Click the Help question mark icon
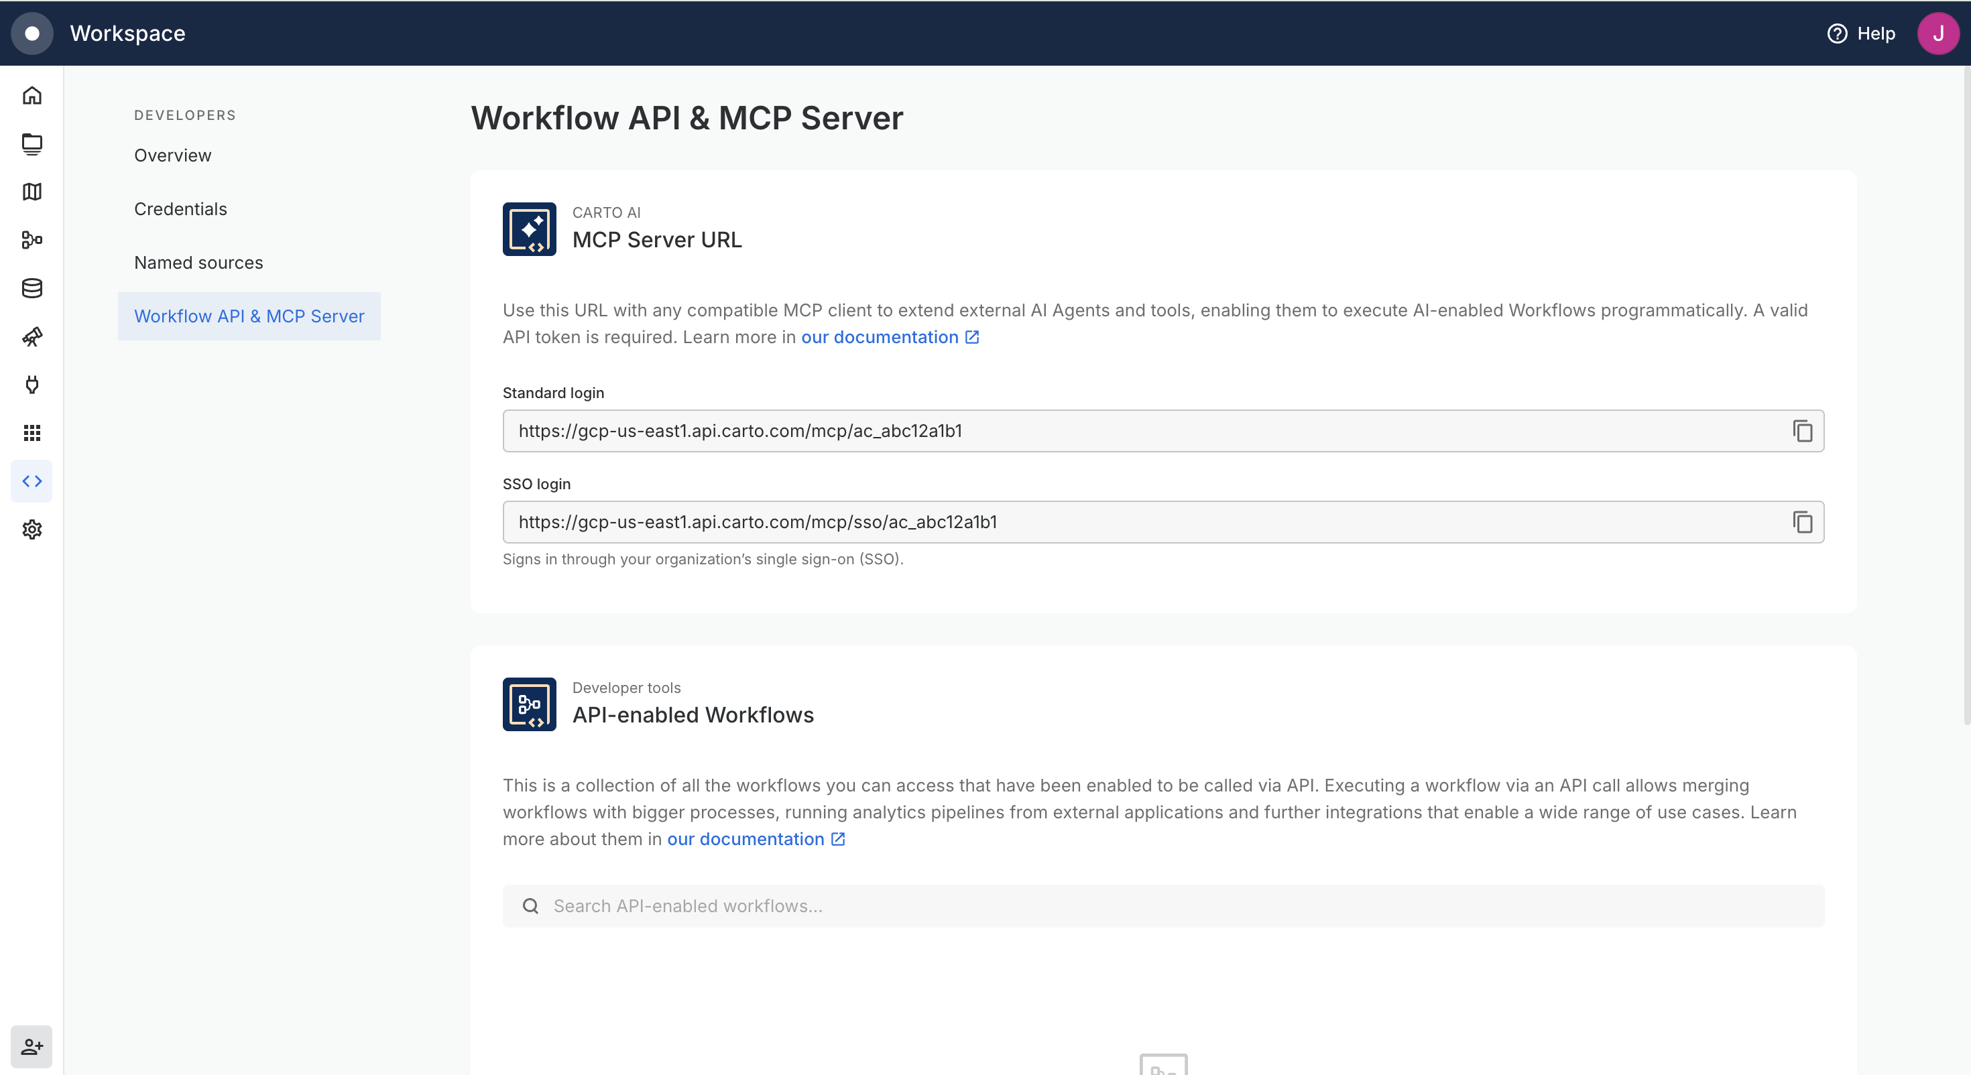1971x1075 pixels. pyautogui.click(x=1837, y=34)
